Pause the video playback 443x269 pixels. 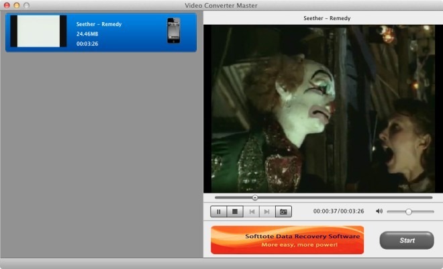(x=218, y=212)
